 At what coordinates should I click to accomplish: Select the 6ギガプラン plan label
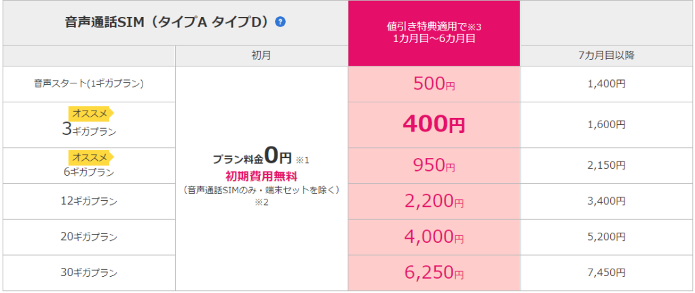(89, 172)
